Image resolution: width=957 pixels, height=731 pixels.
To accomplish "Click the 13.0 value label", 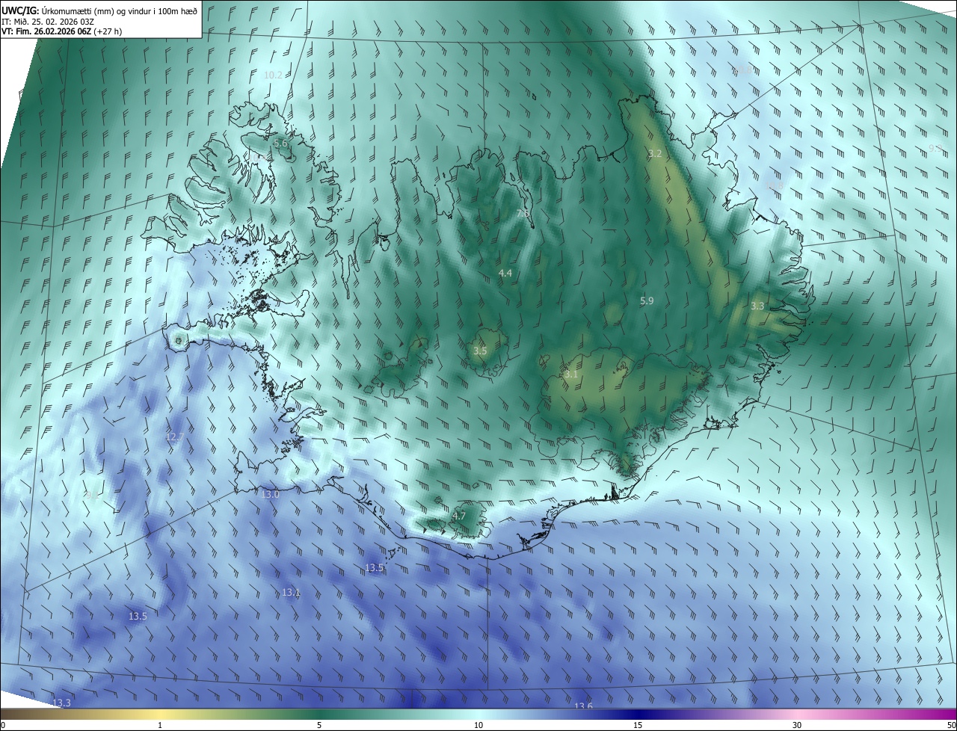I will coord(270,494).
